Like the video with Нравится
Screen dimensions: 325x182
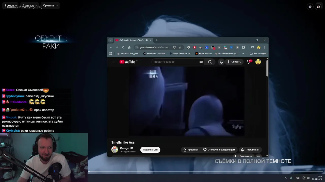[x=190, y=150]
